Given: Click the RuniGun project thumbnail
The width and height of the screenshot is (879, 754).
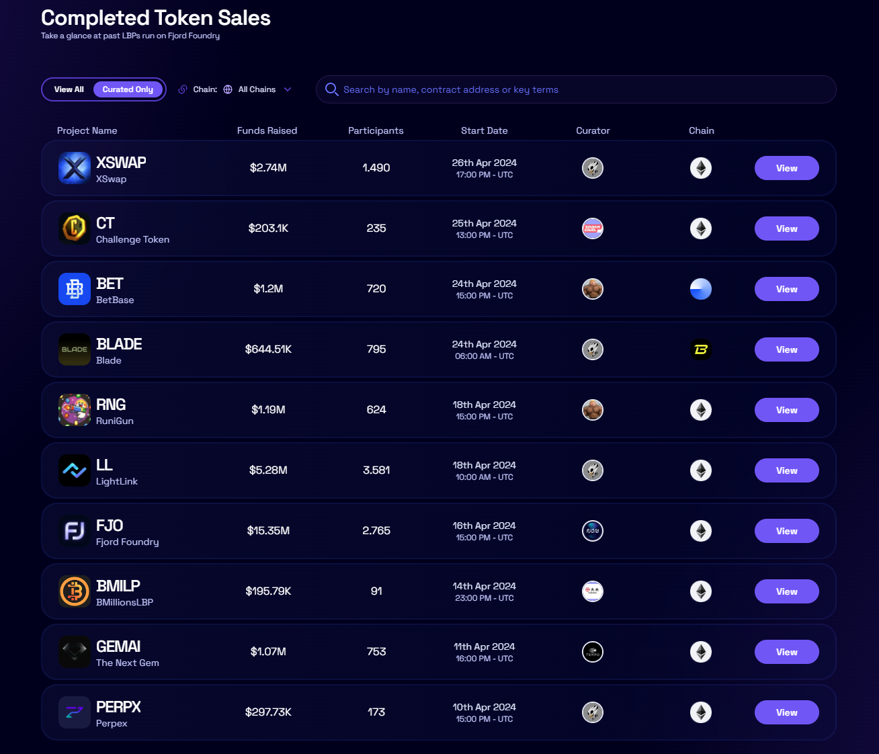Looking at the screenshot, I should [x=74, y=410].
